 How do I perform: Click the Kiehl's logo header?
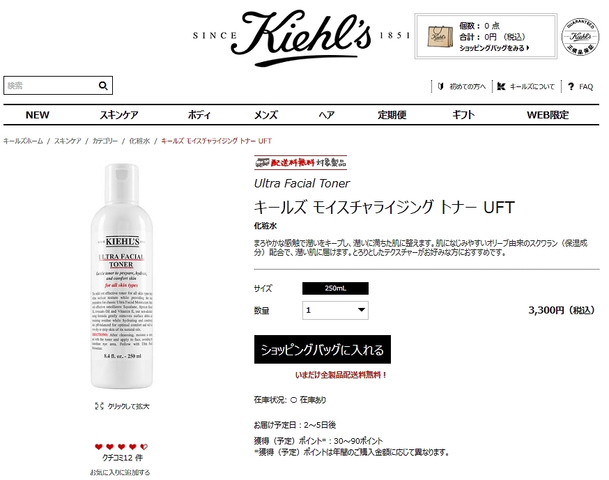click(302, 38)
